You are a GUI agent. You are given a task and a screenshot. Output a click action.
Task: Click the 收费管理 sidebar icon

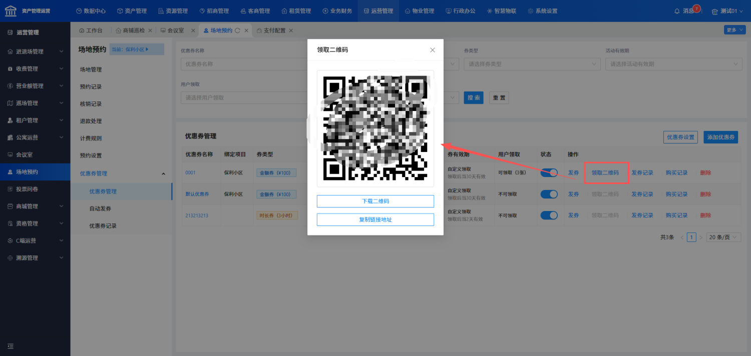point(10,69)
